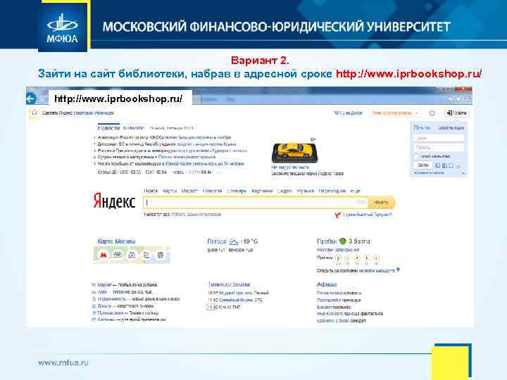Click the browser back arrow button

[31, 99]
